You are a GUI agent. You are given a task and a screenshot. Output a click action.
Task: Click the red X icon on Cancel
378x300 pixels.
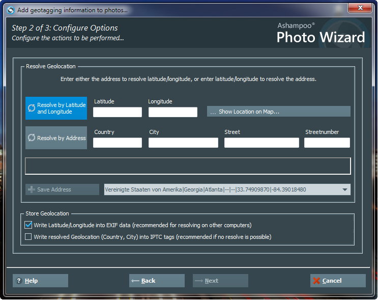316,281
